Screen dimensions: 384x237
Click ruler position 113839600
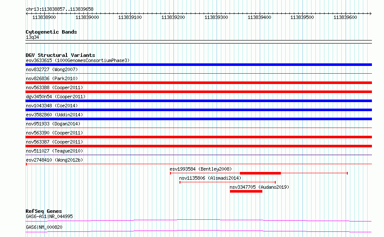click(x=345, y=17)
